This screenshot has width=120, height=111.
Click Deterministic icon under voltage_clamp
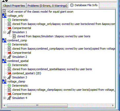click(x=9, y=86)
